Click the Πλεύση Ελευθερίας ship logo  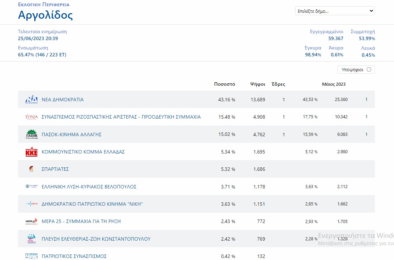(x=32, y=239)
